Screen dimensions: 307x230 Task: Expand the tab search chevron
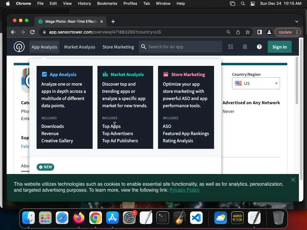tap(297, 22)
